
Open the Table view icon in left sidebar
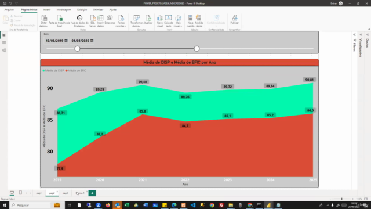click(4, 42)
